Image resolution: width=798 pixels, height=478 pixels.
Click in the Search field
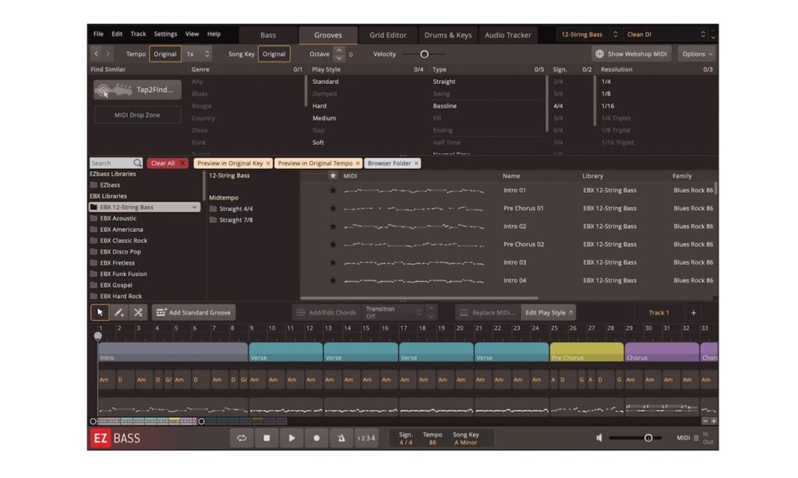[111, 163]
